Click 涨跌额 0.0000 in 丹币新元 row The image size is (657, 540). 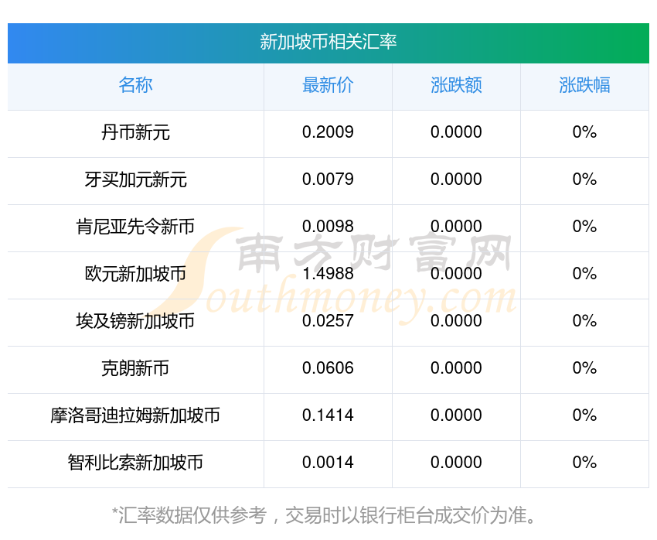pos(456,132)
